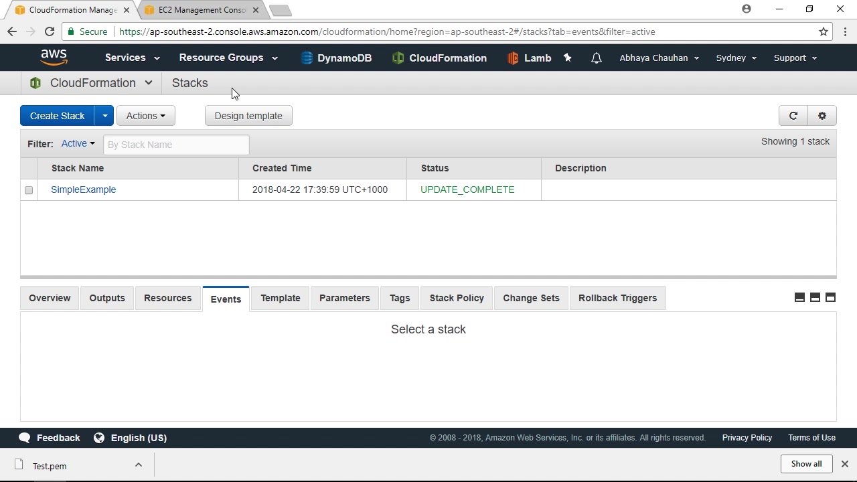
Task: Open the stack table settings gear
Action: (822, 116)
